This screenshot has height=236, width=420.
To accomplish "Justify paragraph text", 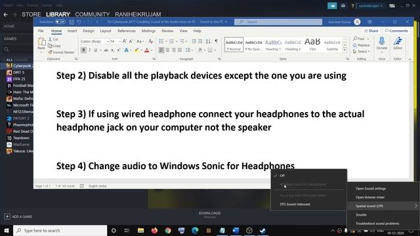I will [x=180, y=50].
